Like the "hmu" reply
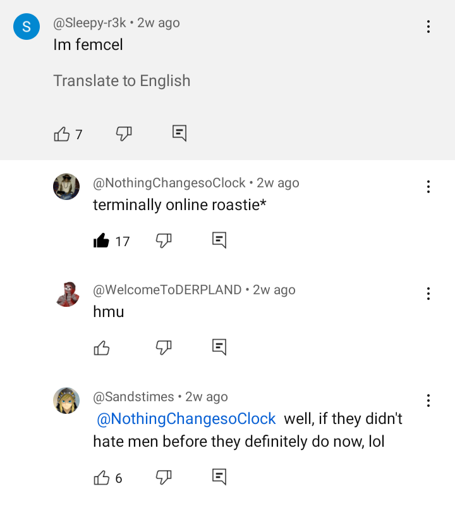Image resolution: width=455 pixels, height=505 pixels. click(101, 347)
